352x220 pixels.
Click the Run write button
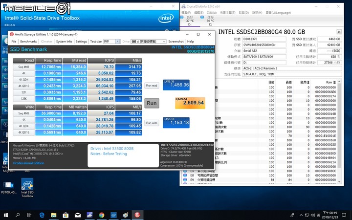click(152, 123)
